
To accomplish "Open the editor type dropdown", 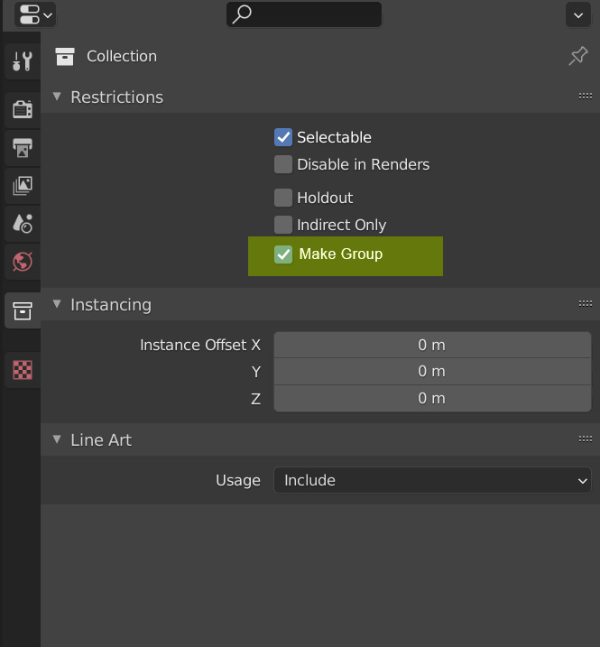I will coord(35,14).
